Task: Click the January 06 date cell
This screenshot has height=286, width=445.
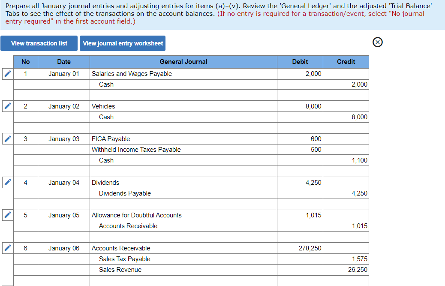Action: pos(64,248)
